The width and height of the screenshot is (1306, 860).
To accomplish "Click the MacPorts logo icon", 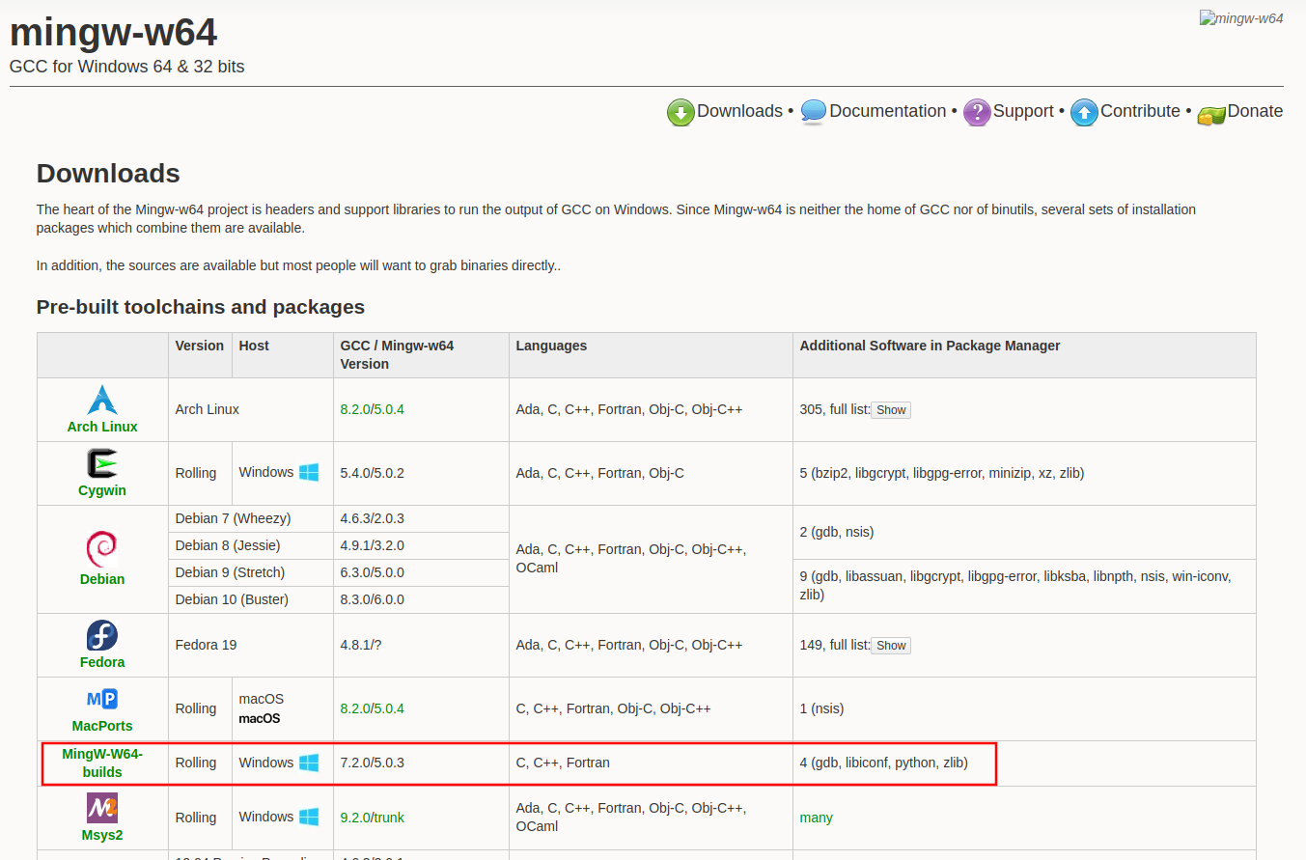I will [x=102, y=699].
